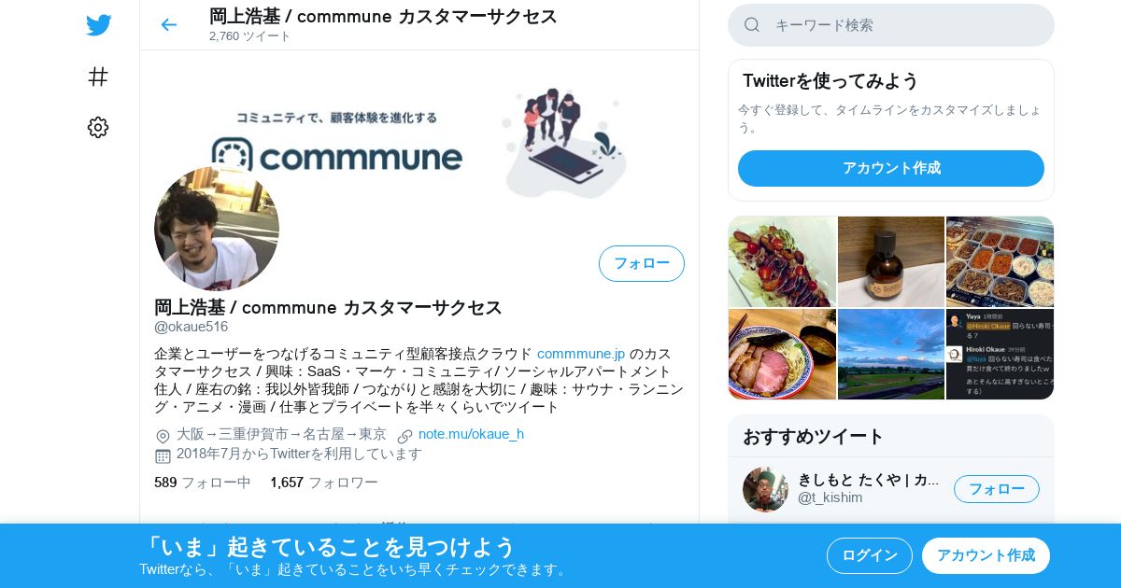Open the note.mu/okaue_h link
This screenshot has width=1121, height=588.
point(471,434)
